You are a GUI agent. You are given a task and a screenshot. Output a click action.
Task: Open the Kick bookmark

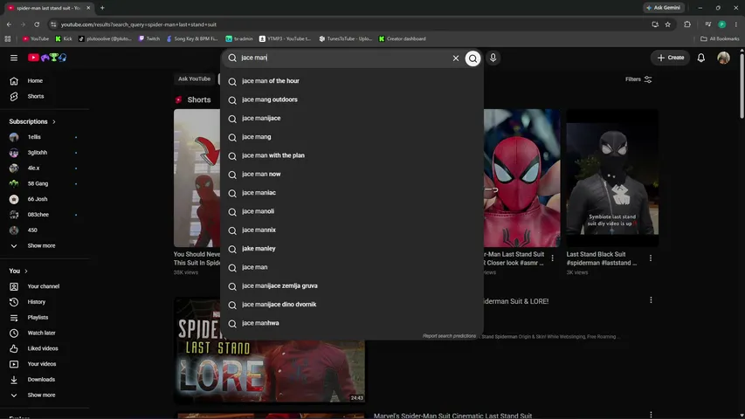(64, 39)
